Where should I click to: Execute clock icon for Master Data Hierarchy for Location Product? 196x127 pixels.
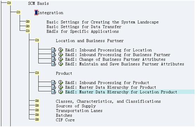[x=61, y=92]
